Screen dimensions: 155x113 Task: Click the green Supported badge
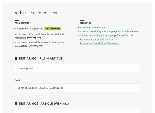[53, 29]
